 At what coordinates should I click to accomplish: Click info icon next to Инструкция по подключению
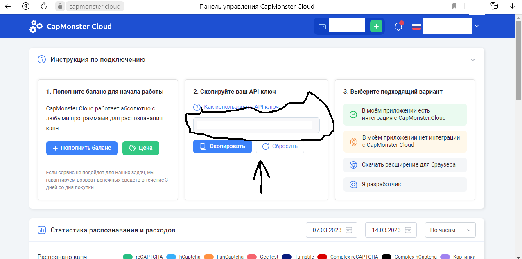coord(42,59)
